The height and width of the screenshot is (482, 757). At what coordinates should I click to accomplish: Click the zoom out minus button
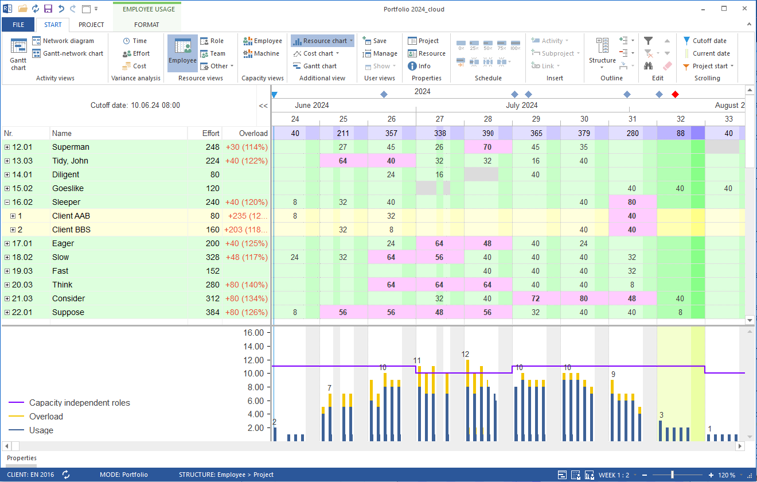pos(644,475)
